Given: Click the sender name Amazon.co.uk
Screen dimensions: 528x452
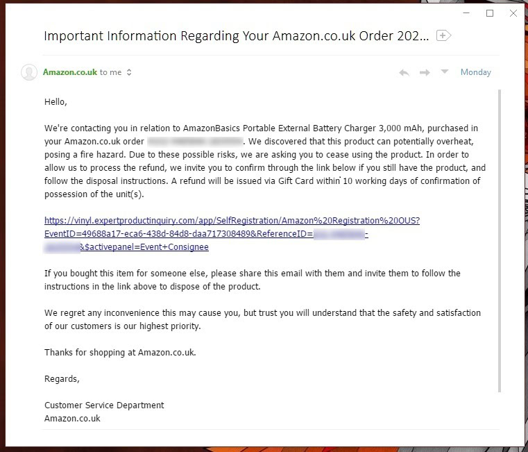Looking at the screenshot, I should (x=70, y=72).
